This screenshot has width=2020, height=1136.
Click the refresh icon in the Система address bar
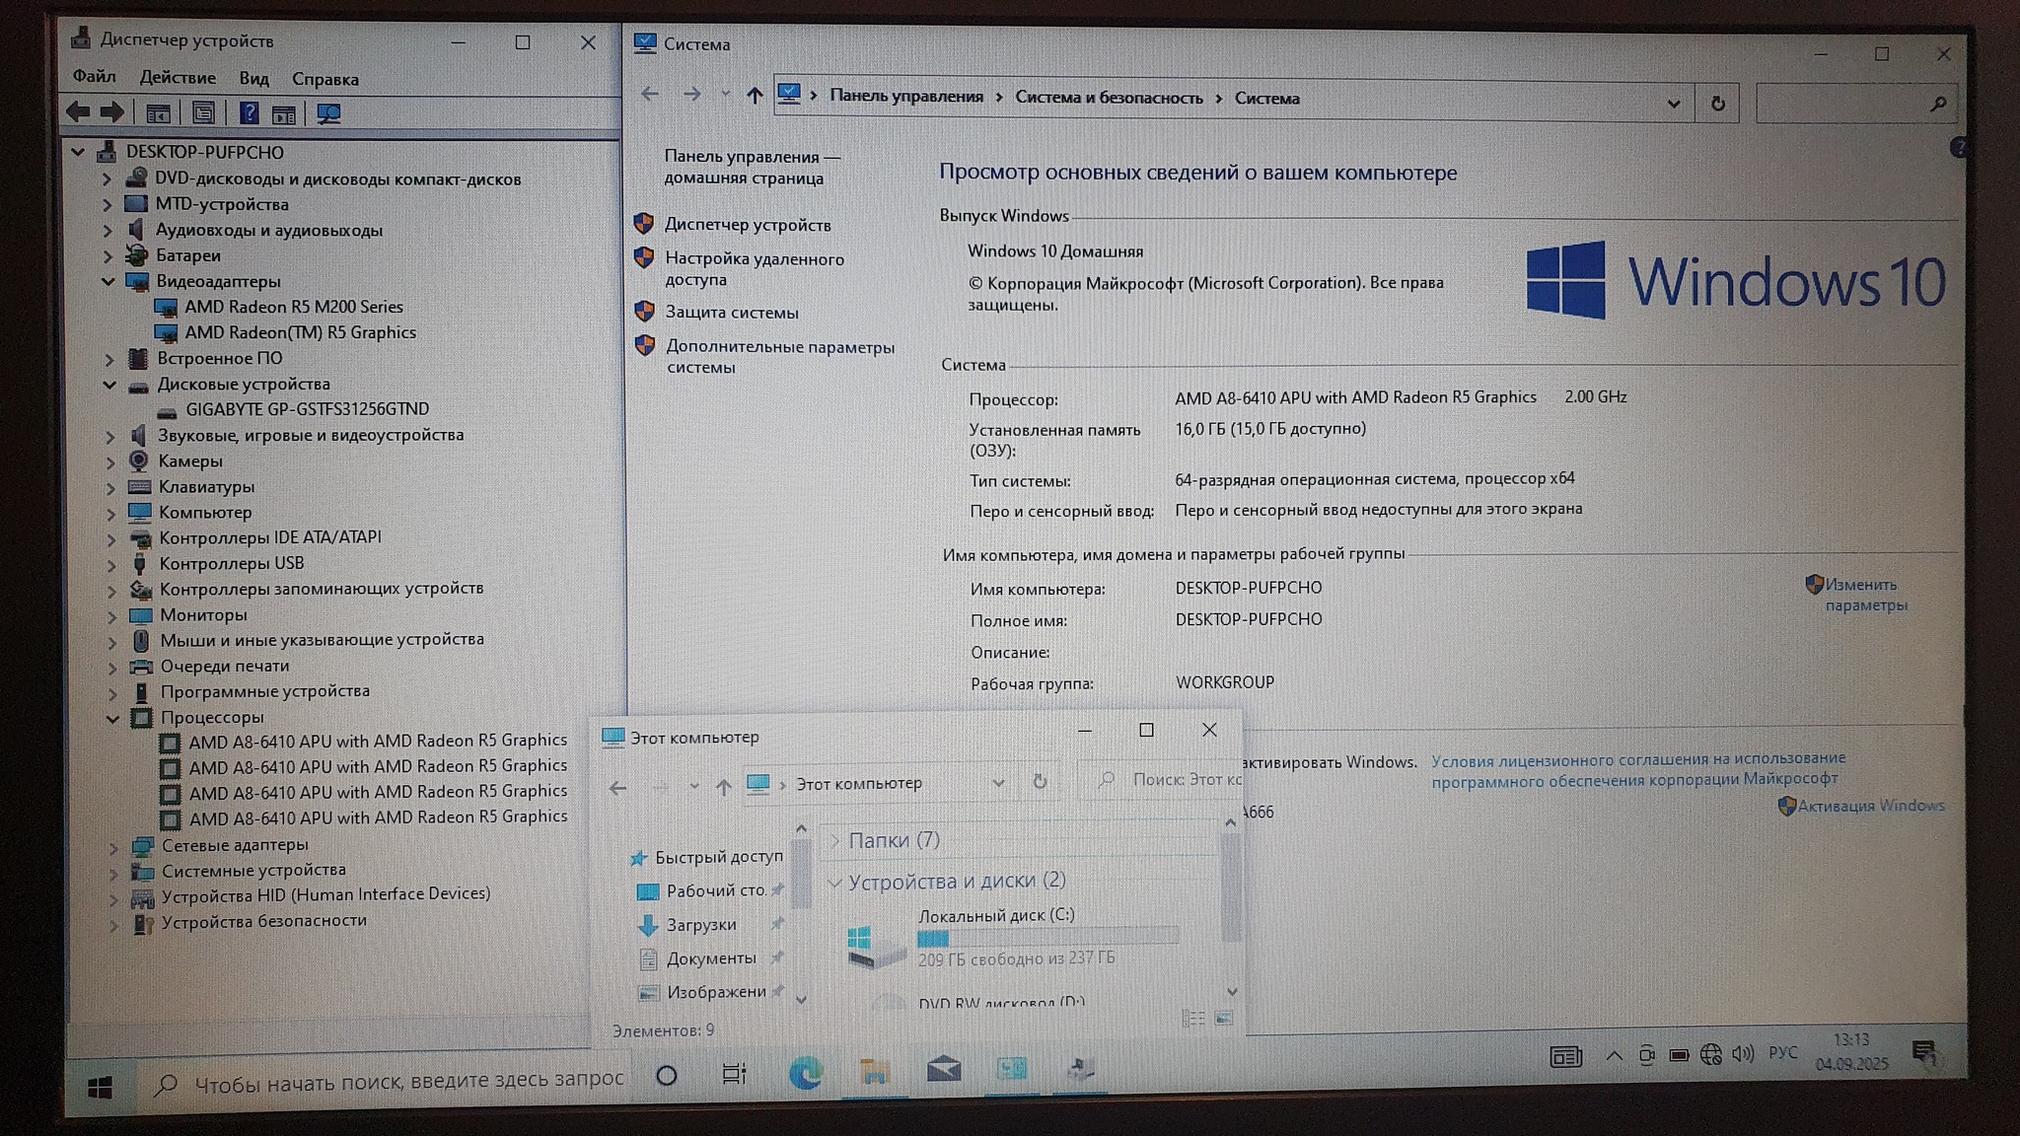coord(1717,104)
